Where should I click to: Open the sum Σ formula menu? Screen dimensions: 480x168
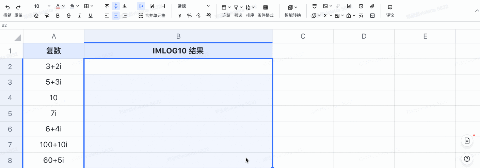327,15
